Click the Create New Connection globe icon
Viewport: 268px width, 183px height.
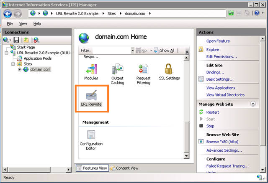(x=6, y=40)
